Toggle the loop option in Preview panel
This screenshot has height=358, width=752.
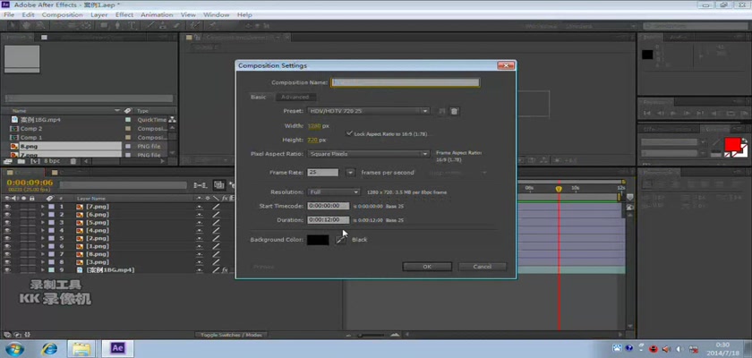[x=731, y=113]
